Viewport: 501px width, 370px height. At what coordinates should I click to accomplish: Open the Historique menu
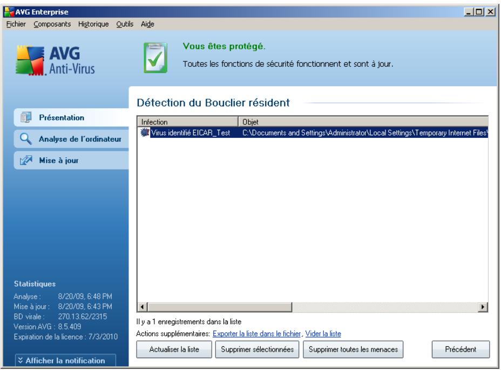tap(93, 24)
